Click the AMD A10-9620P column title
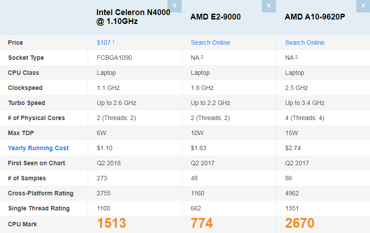370x233 pixels. click(315, 17)
